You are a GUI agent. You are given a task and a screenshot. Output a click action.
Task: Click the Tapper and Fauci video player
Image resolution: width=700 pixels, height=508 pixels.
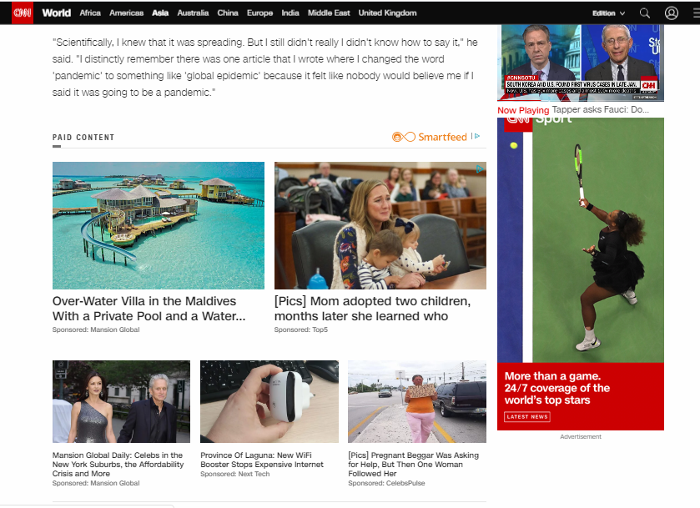coord(581,63)
